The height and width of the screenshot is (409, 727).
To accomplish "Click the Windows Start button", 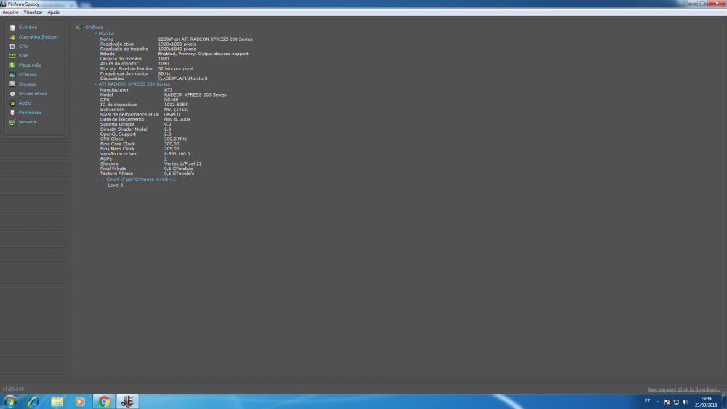I will point(10,401).
